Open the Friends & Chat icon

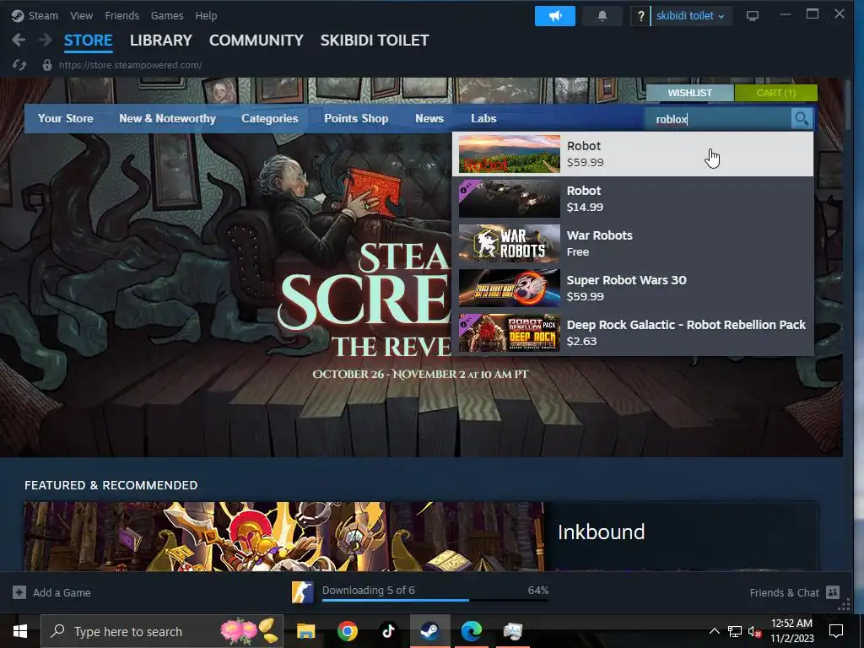click(x=833, y=592)
